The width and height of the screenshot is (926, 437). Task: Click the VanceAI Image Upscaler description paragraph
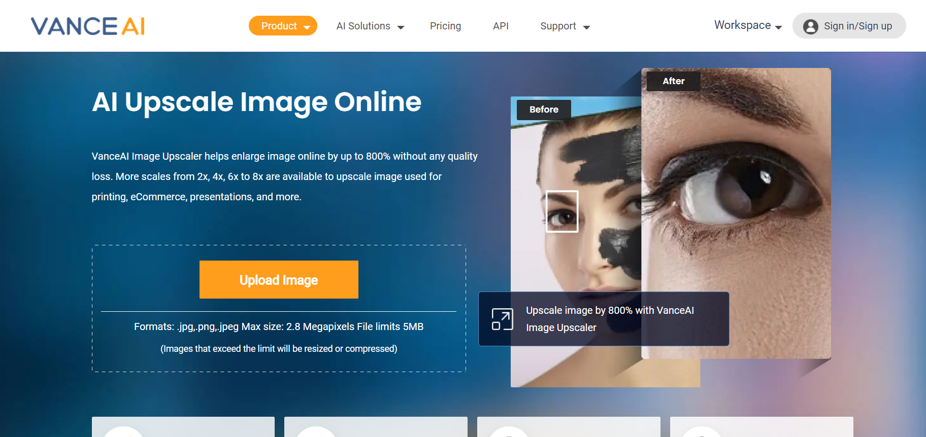pyautogui.click(x=284, y=176)
